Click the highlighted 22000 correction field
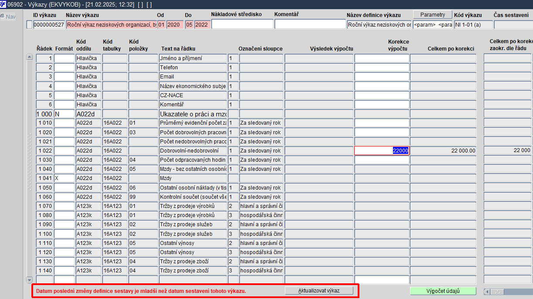This screenshot has height=299, width=533. tap(382, 150)
